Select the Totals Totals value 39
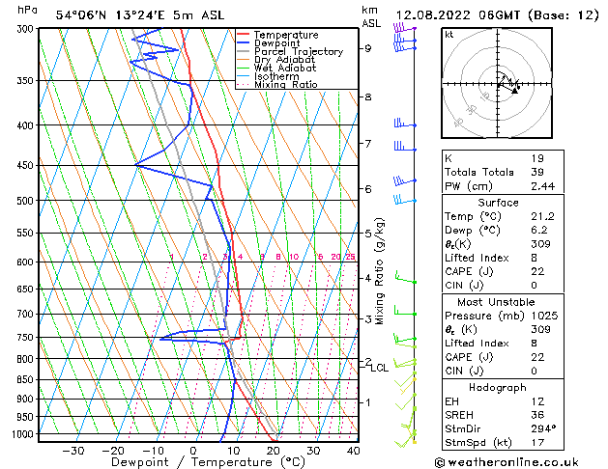Screen dimensions: 608x469 pyautogui.click(x=537, y=172)
